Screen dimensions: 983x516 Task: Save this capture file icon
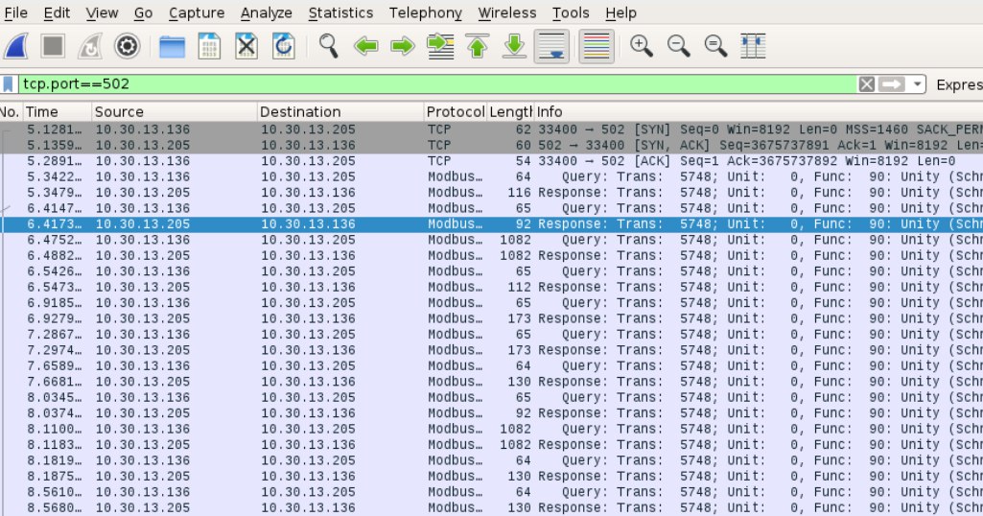[x=209, y=46]
